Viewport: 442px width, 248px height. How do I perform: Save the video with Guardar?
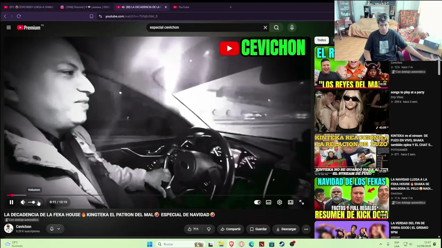pyautogui.click(x=258, y=229)
